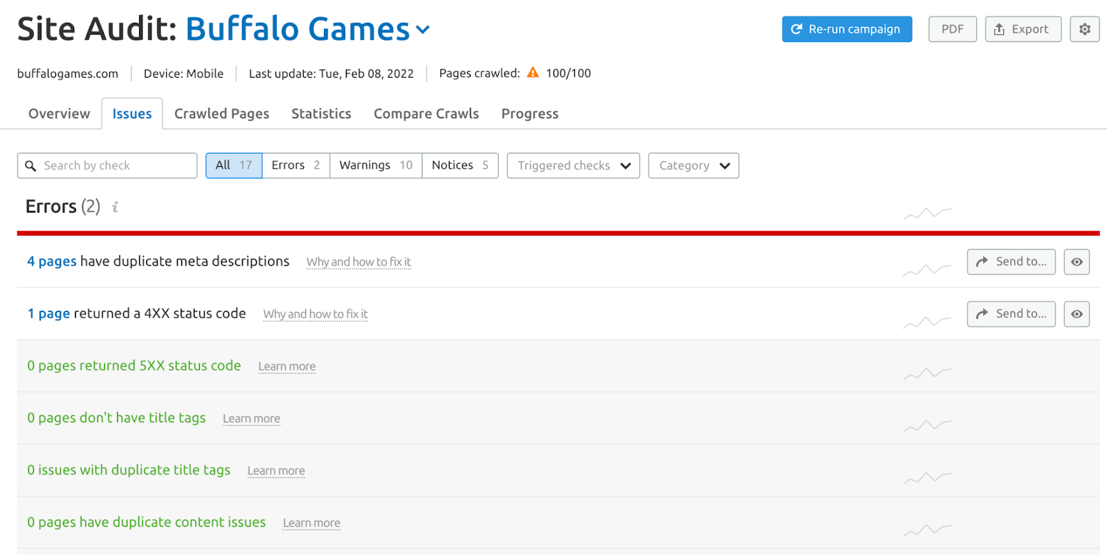Click the Re-run campaign button
Viewport: 1107px width, 555px height.
(x=847, y=29)
